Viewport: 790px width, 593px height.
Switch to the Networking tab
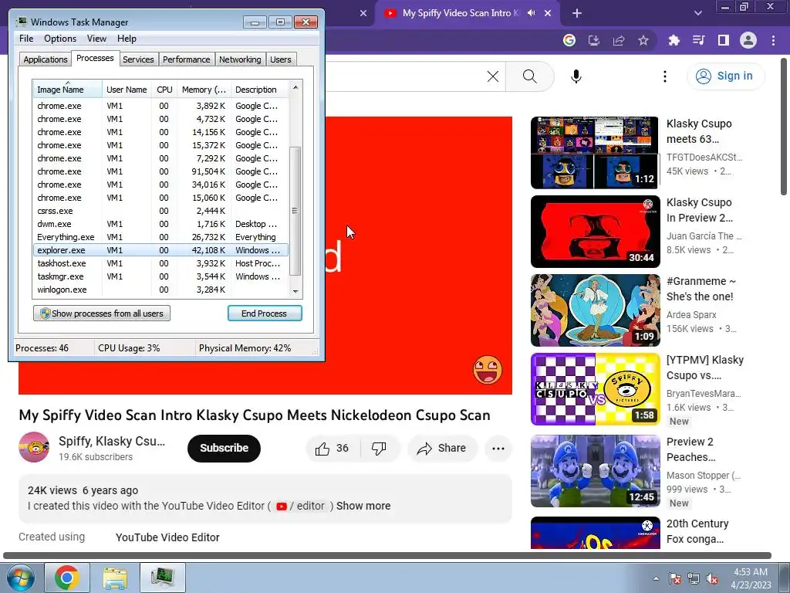(x=240, y=59)
